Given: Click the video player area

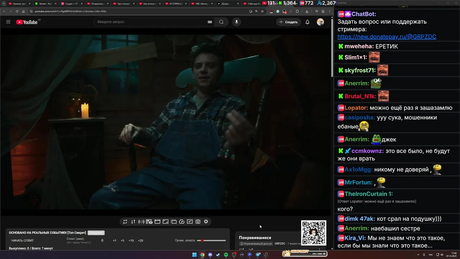Looking at the screenshot, I should tap(165, 122).
